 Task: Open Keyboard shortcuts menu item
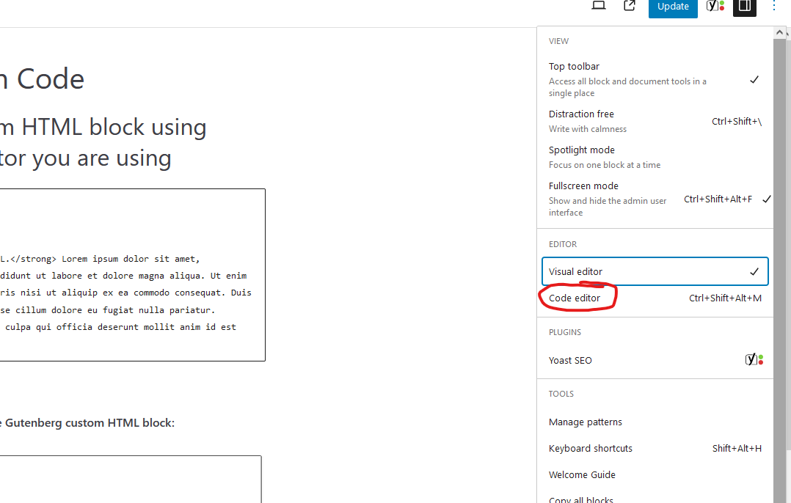pos(655,448)
